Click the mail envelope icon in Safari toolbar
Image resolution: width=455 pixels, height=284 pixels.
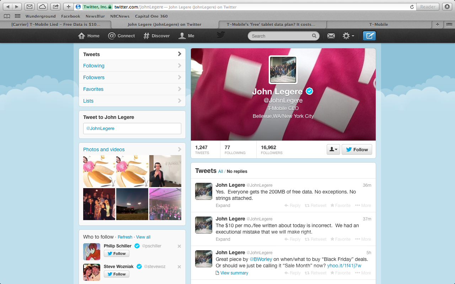[30, 7]
